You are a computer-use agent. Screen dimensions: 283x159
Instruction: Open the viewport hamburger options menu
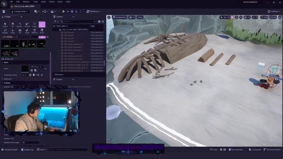[109, 17]
